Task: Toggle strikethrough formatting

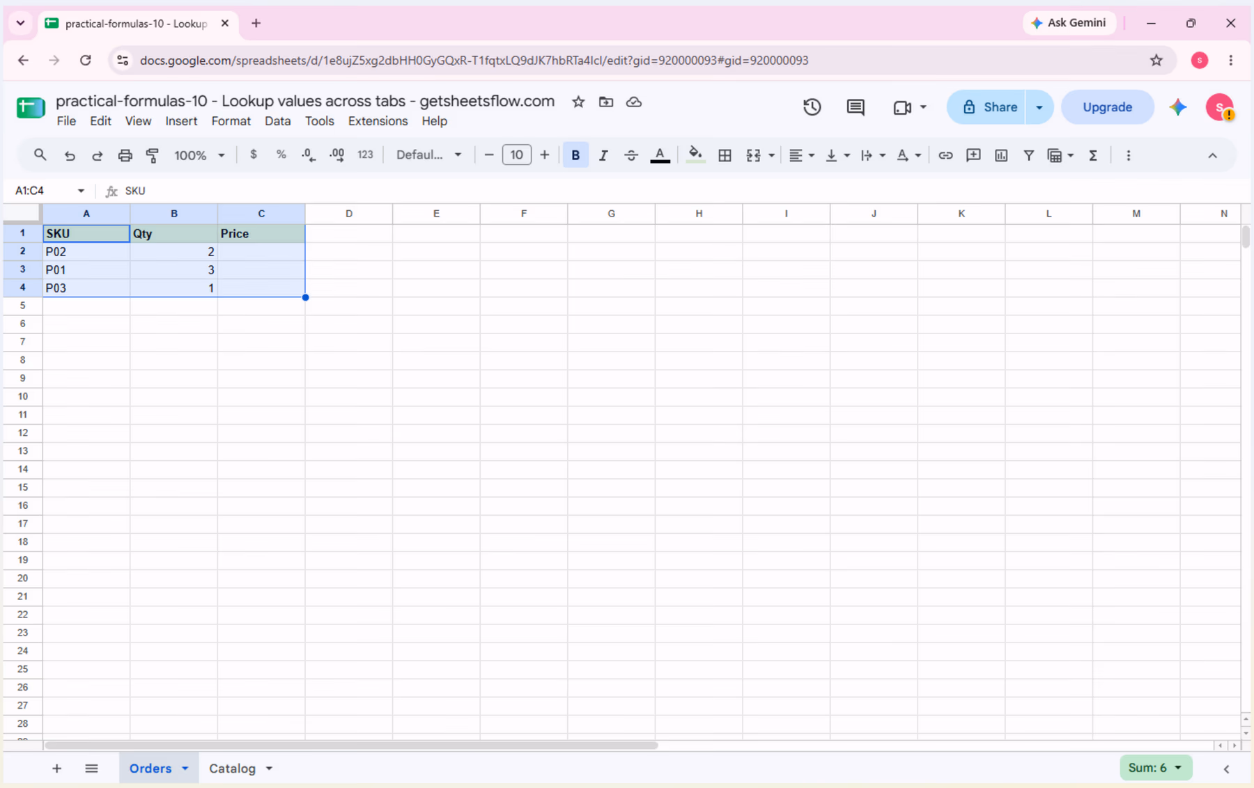Action: (631, 155)
